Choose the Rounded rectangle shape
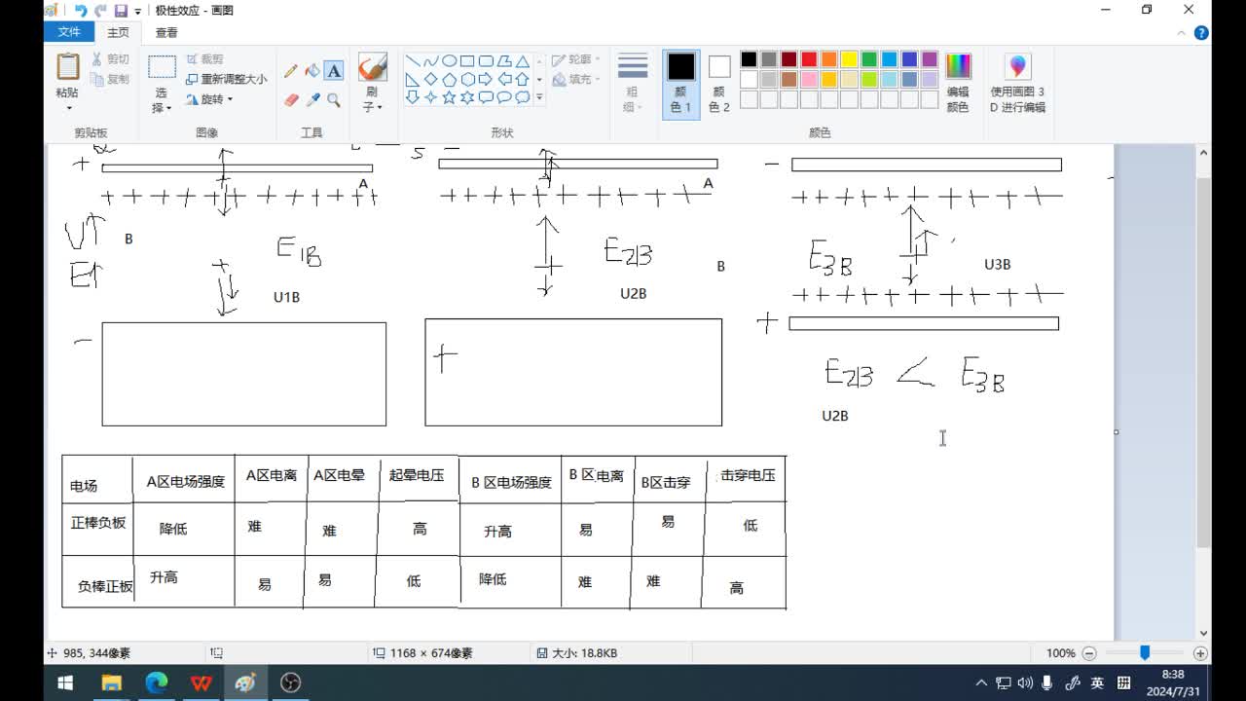 pos(486,60)
